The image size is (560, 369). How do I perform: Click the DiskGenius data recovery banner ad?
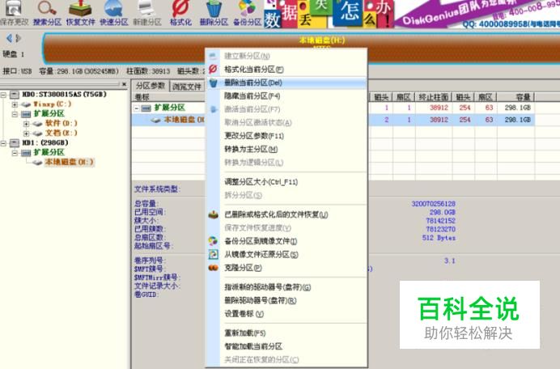(412, 14)
